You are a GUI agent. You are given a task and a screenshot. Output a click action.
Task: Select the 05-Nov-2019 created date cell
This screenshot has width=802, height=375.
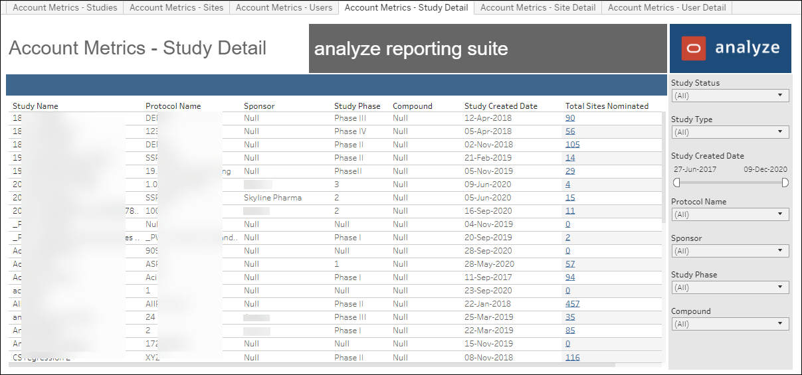(x=488, y=171)
